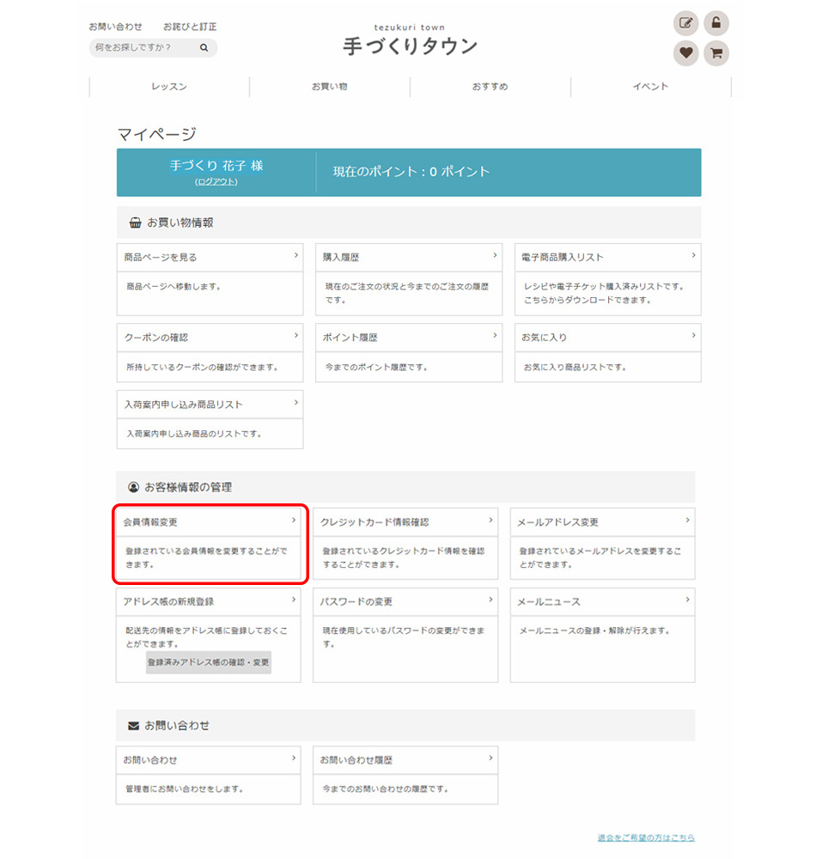Screen dimensions: 816x859
Task: Focus the 何をお探しですか search field
Action: 142,48
